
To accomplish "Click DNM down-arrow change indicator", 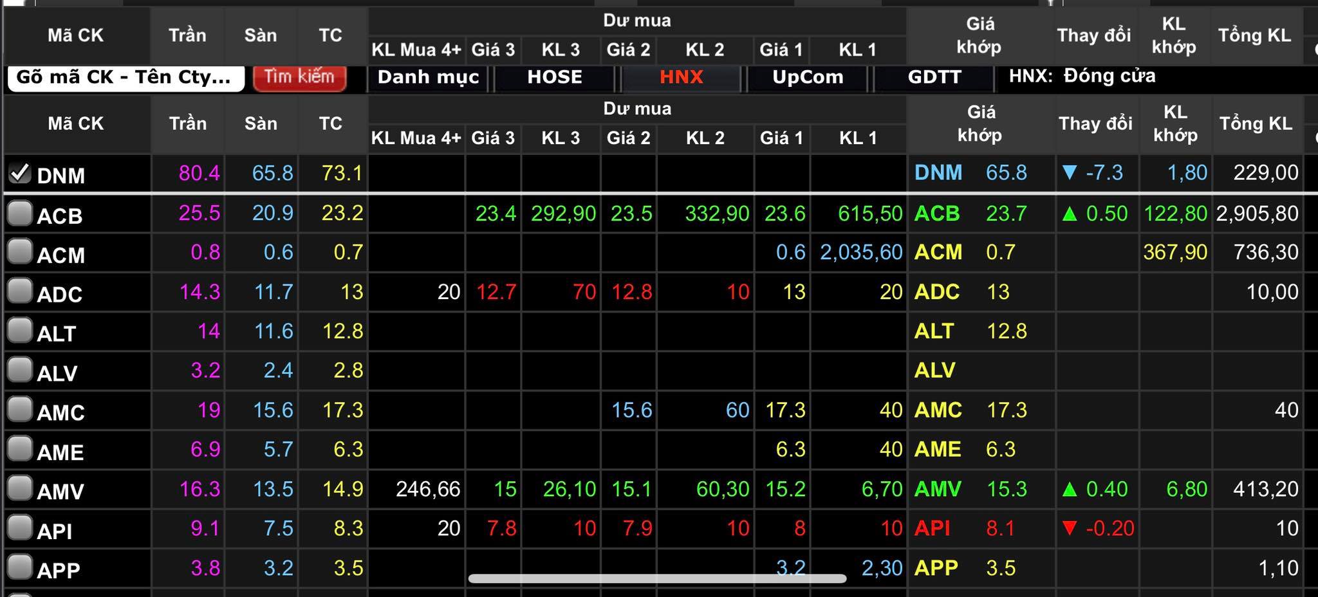I will click(1070, 172).
